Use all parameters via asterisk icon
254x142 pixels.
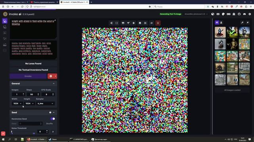pos(134,23)
